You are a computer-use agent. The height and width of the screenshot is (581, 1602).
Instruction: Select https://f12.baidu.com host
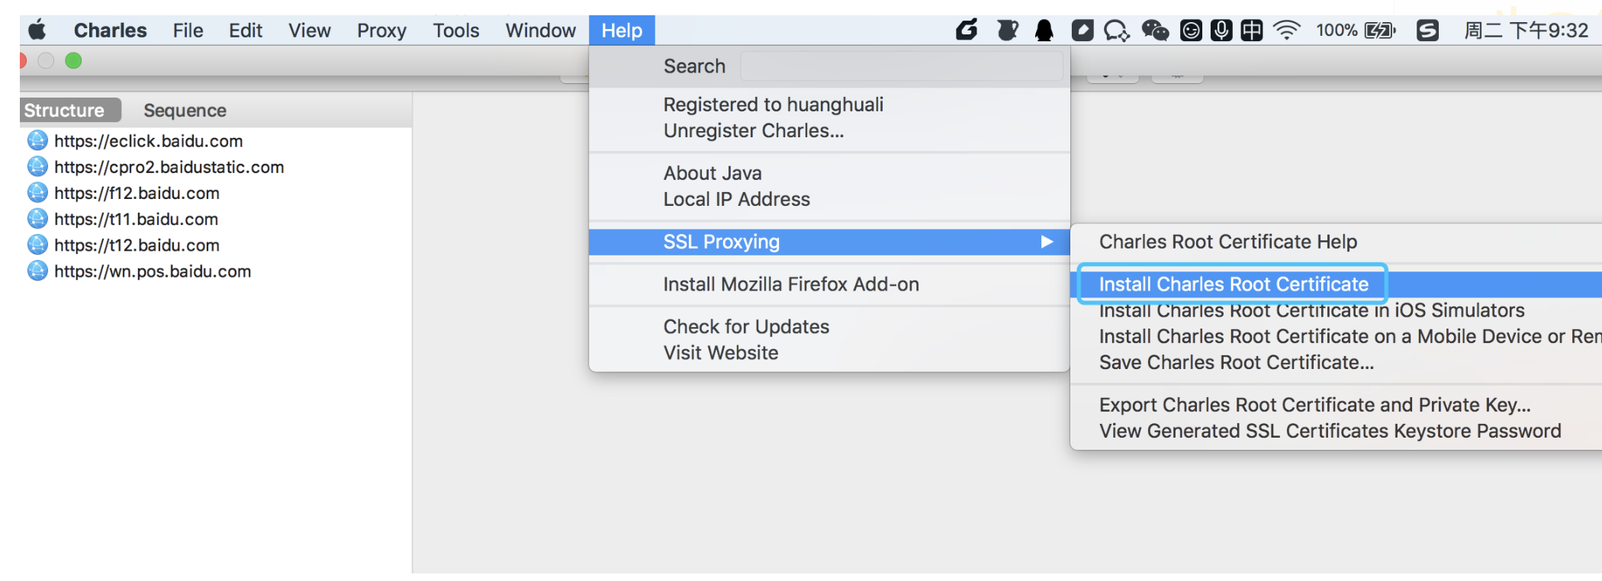[137, 193]
